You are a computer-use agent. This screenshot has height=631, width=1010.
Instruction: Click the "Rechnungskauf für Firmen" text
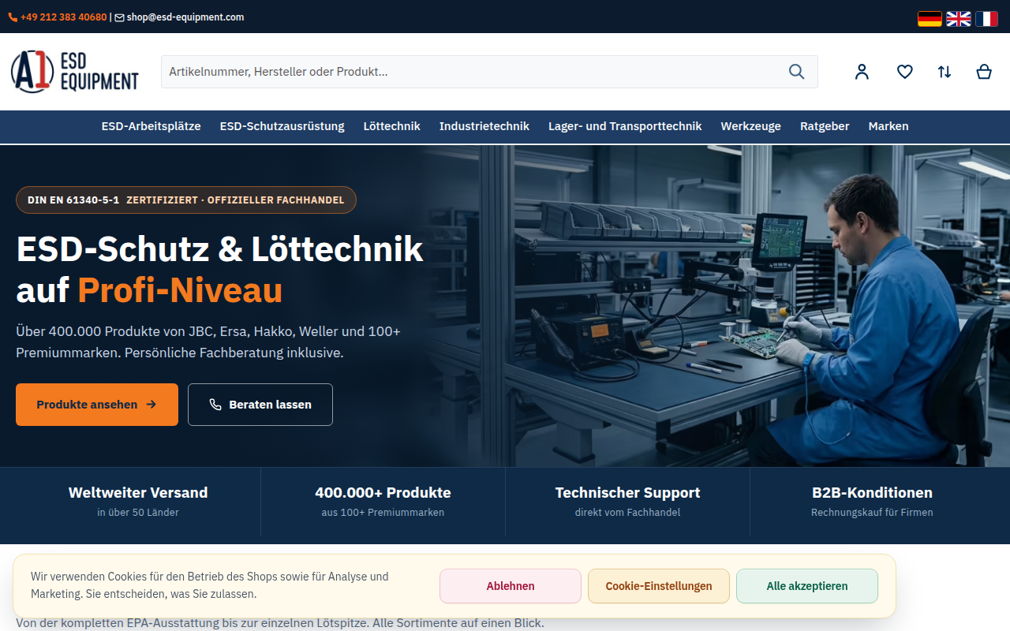click(x=872, y=513)
